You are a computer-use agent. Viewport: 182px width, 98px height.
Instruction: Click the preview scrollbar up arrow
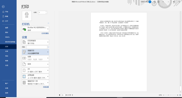(180, 12)
